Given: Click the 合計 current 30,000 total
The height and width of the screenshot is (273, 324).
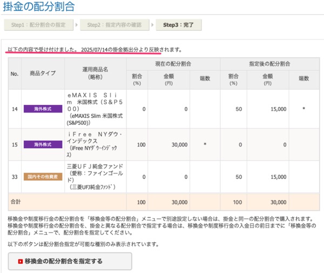Looking at the screenshot, I should coord(180,202).
